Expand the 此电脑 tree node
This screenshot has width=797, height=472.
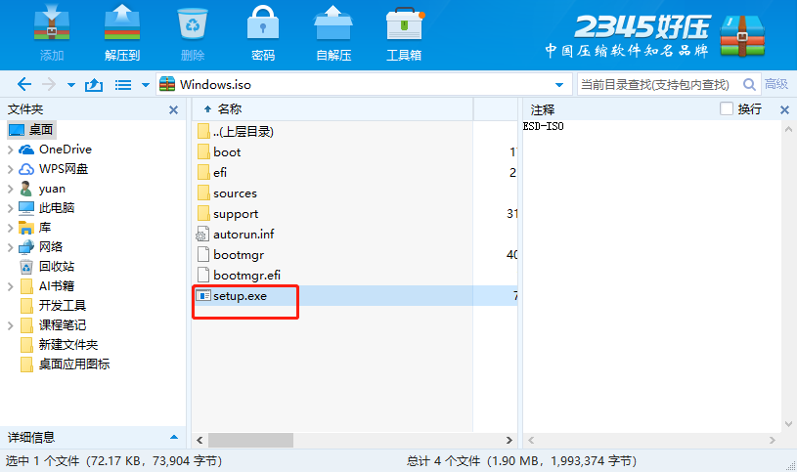(x=10, y=208)
